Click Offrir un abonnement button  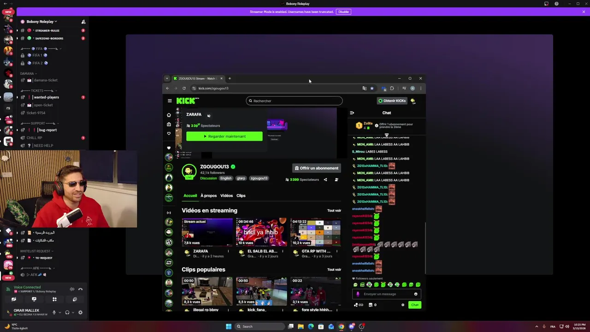[317, 168]
